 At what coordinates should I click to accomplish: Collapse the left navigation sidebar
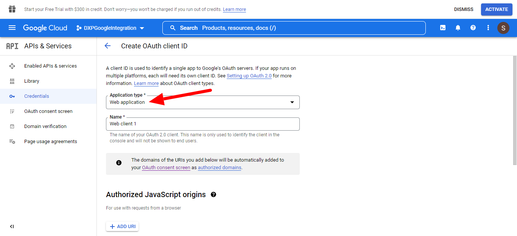12,227
